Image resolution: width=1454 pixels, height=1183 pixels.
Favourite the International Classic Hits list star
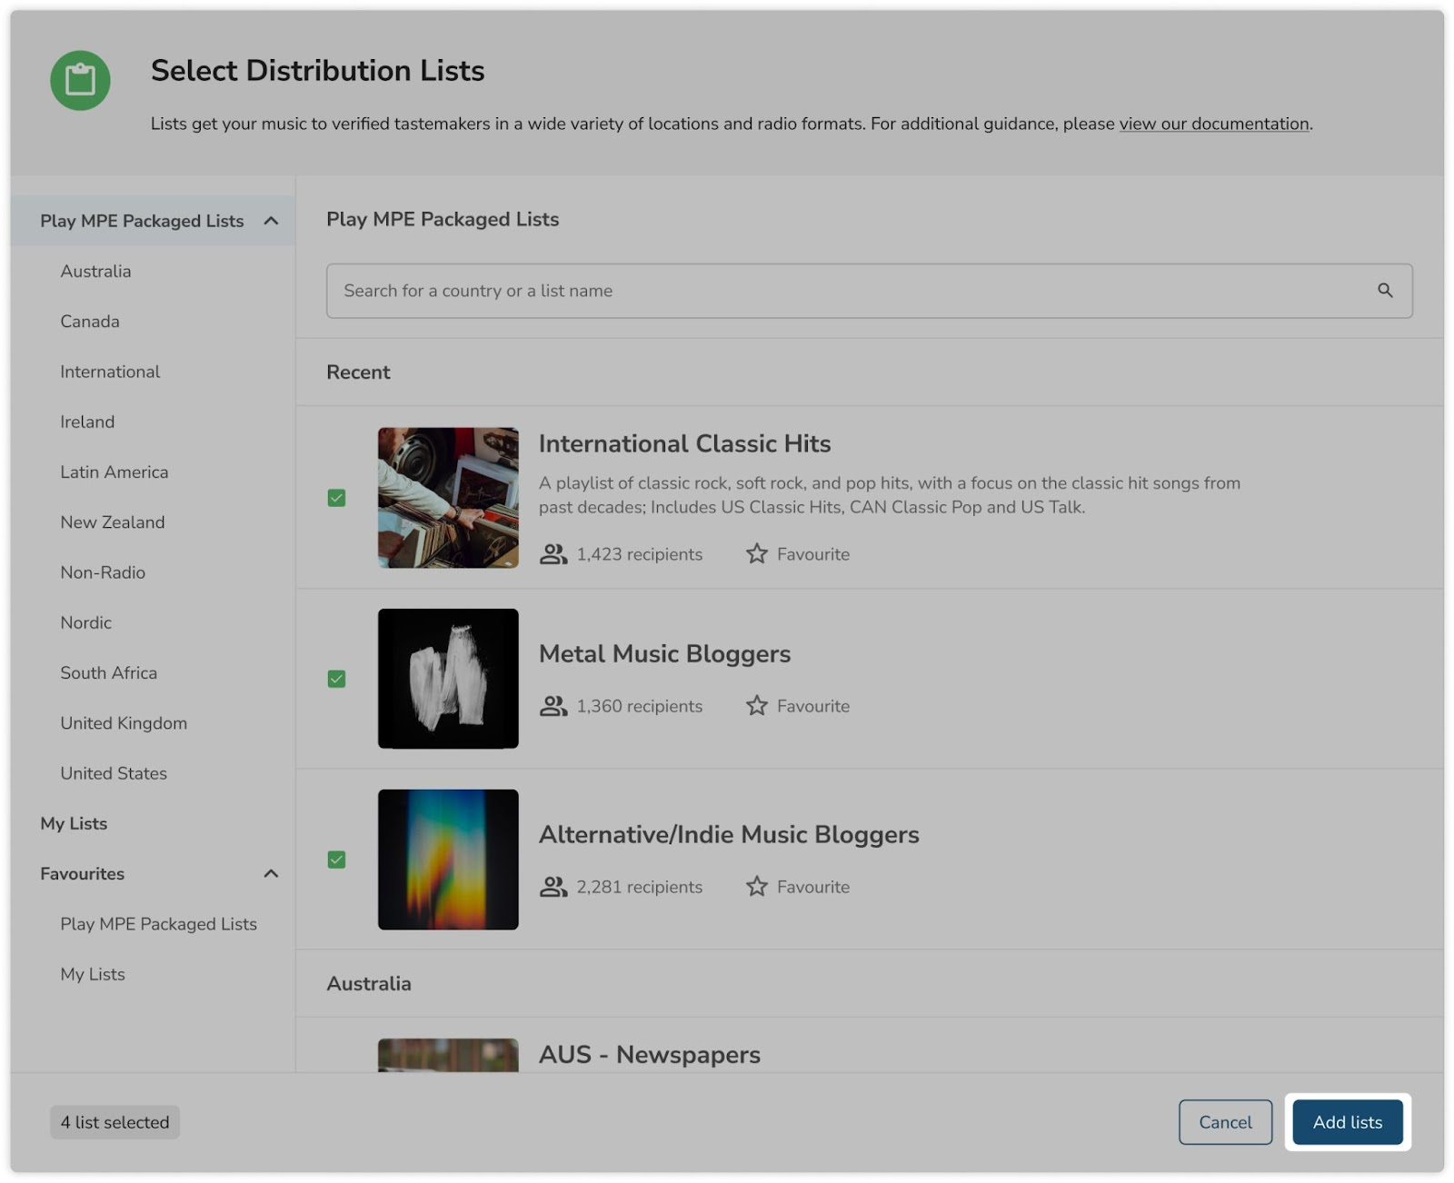(x=756, y=553)
